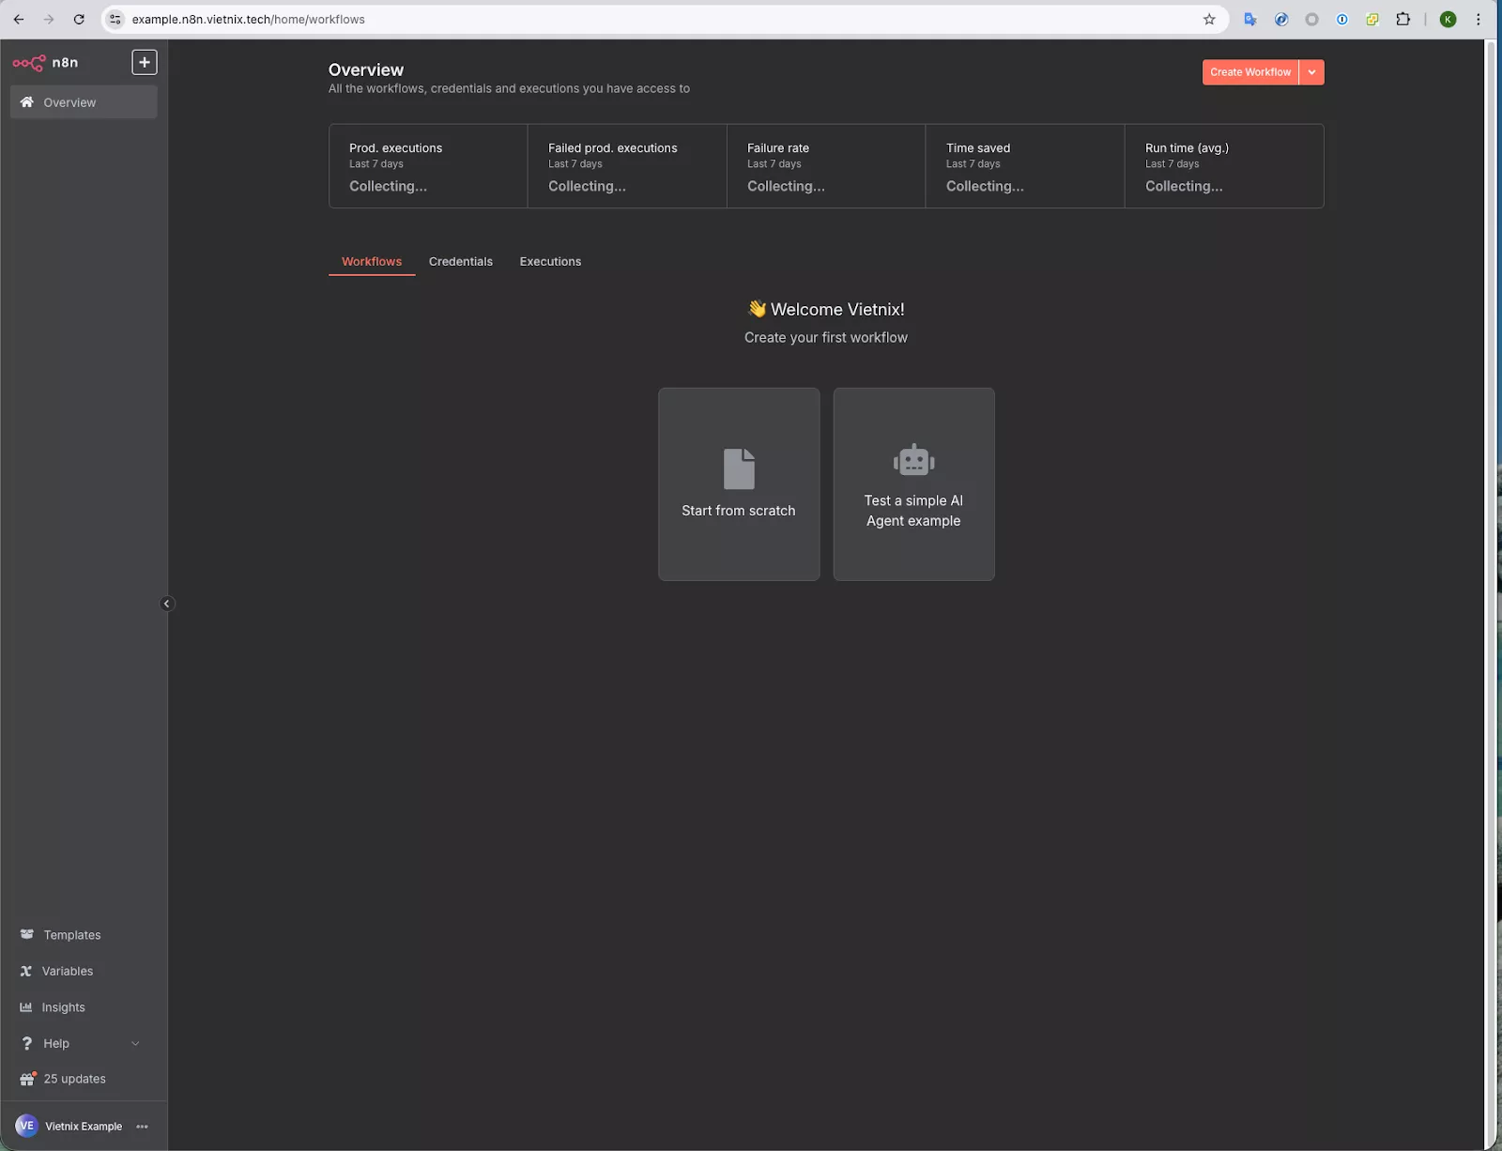Click the Create Workflow button
The image size is (1502, 1151).
(1249, 72)
